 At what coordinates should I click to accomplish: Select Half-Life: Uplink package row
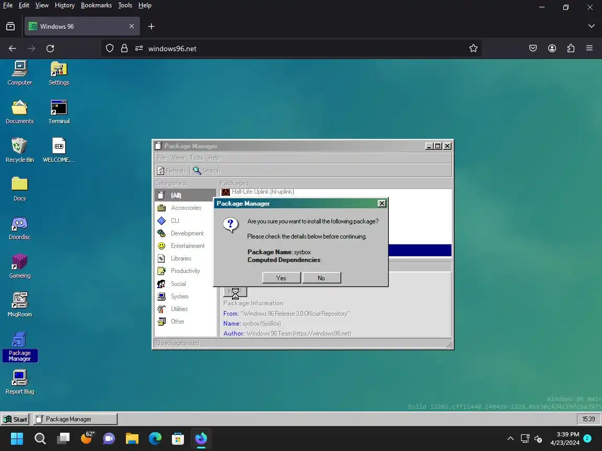(x=335, y=192)
